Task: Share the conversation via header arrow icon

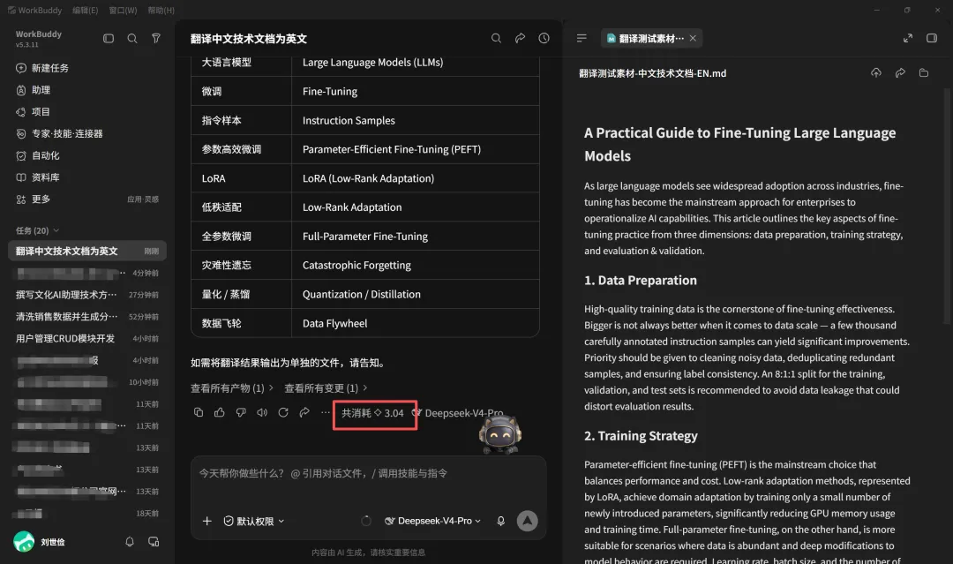Action: point(520,38)
